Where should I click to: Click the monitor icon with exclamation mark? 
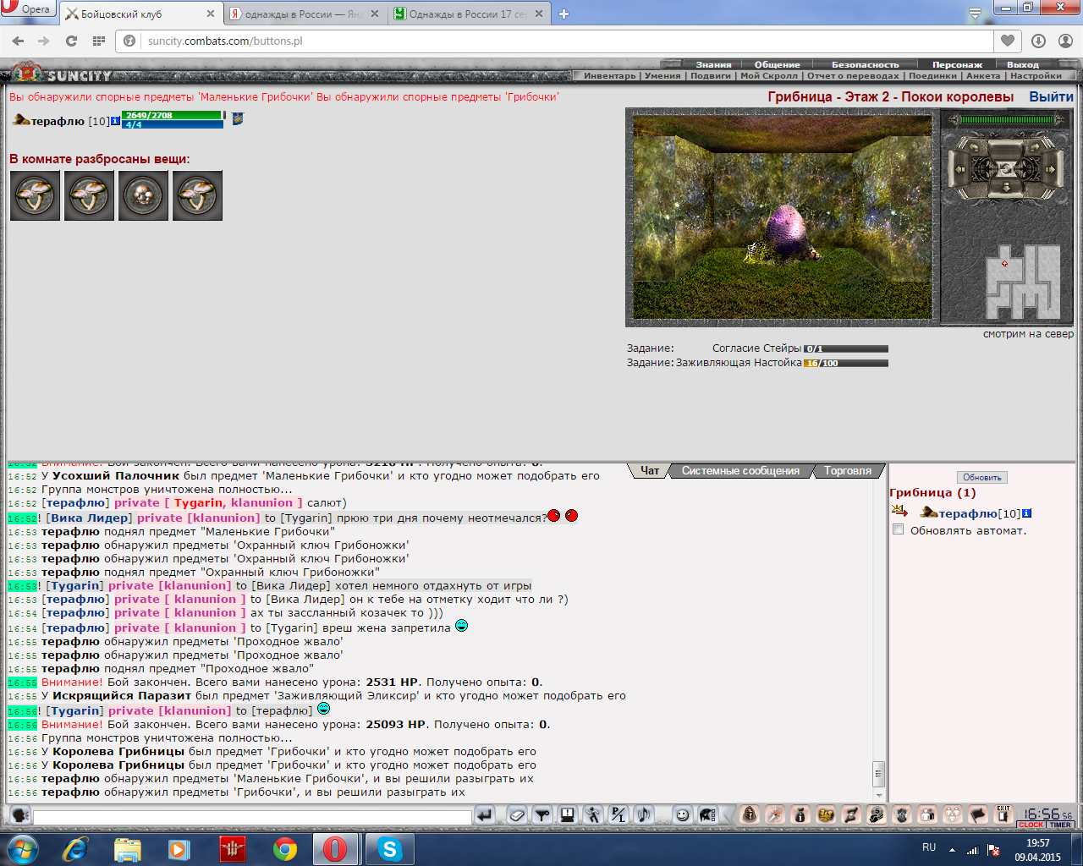(568, 815)
